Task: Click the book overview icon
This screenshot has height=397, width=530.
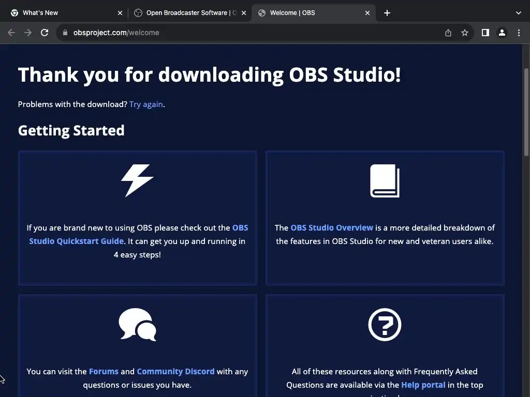Action: (x=385, y=180)
